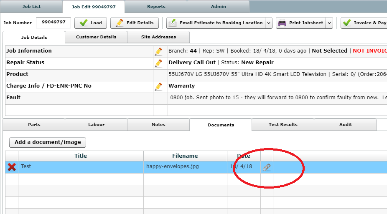Select the Job Details tab

pyautogui.click(x=34, y=37)
